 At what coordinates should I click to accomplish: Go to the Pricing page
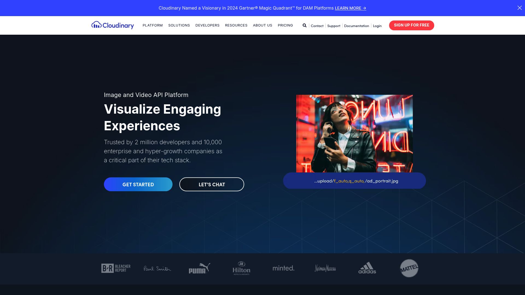point(285,25)
